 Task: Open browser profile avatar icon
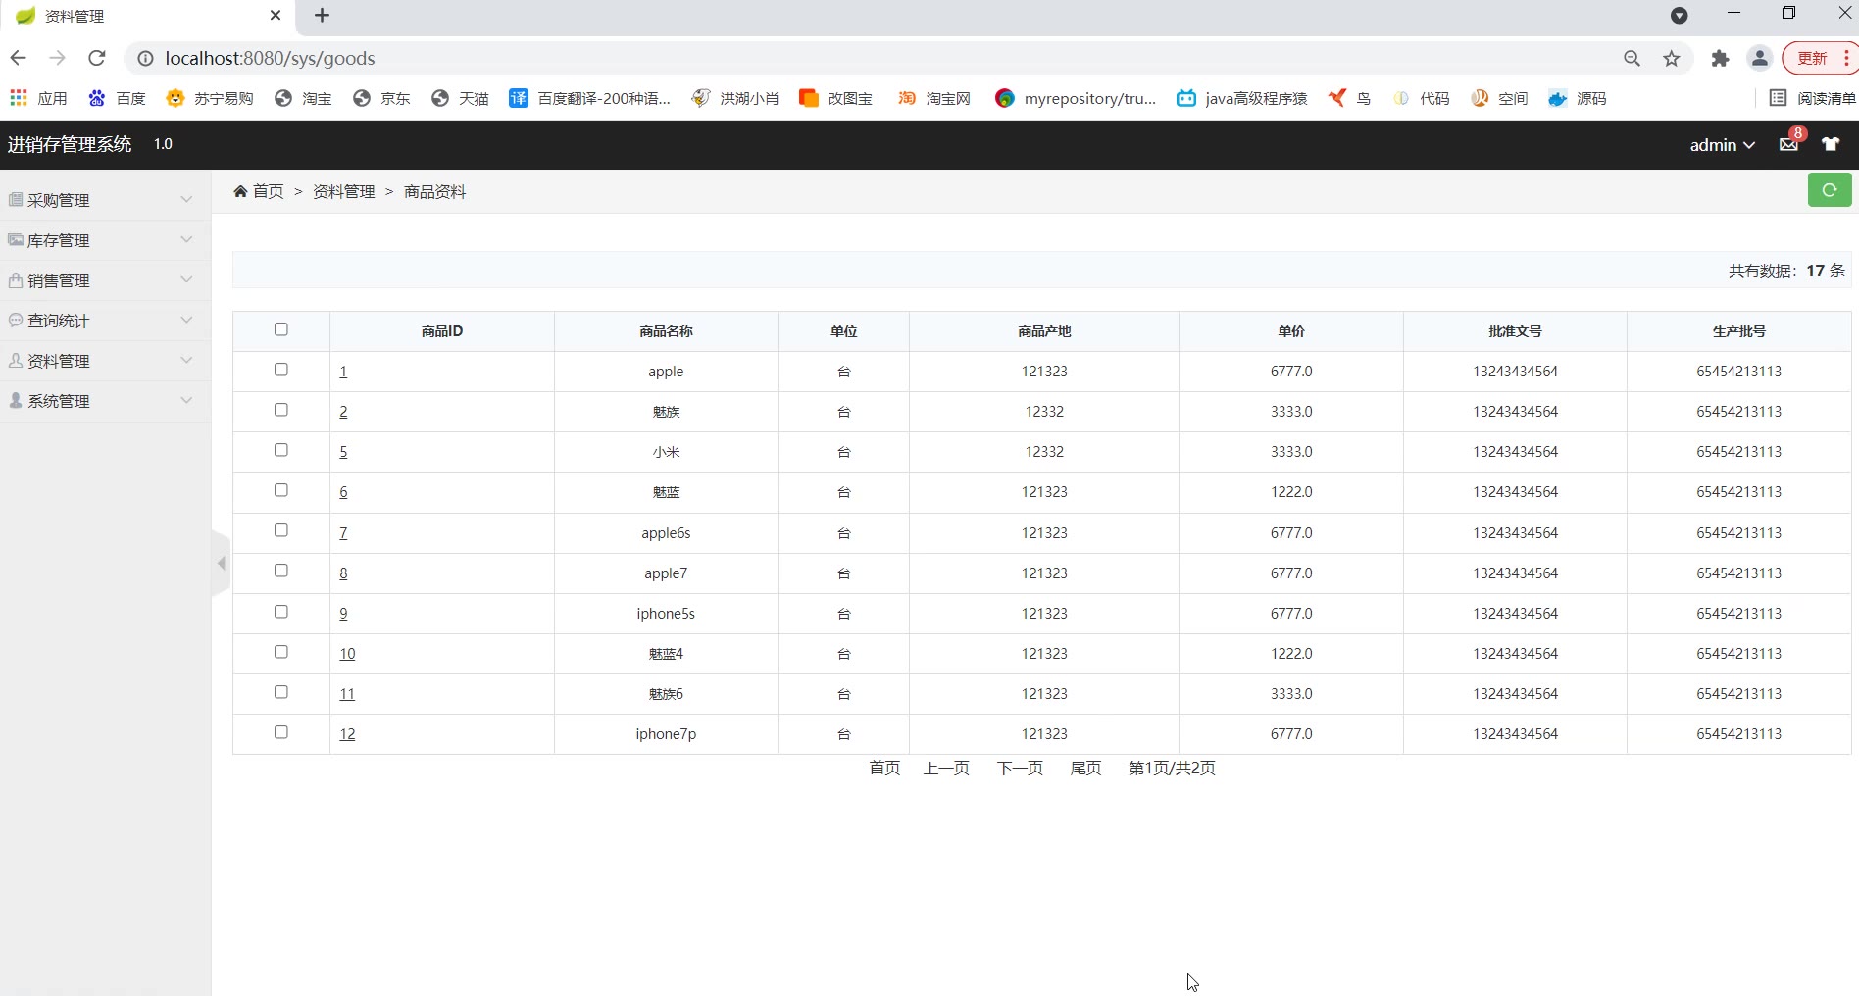coord(1760,59)
